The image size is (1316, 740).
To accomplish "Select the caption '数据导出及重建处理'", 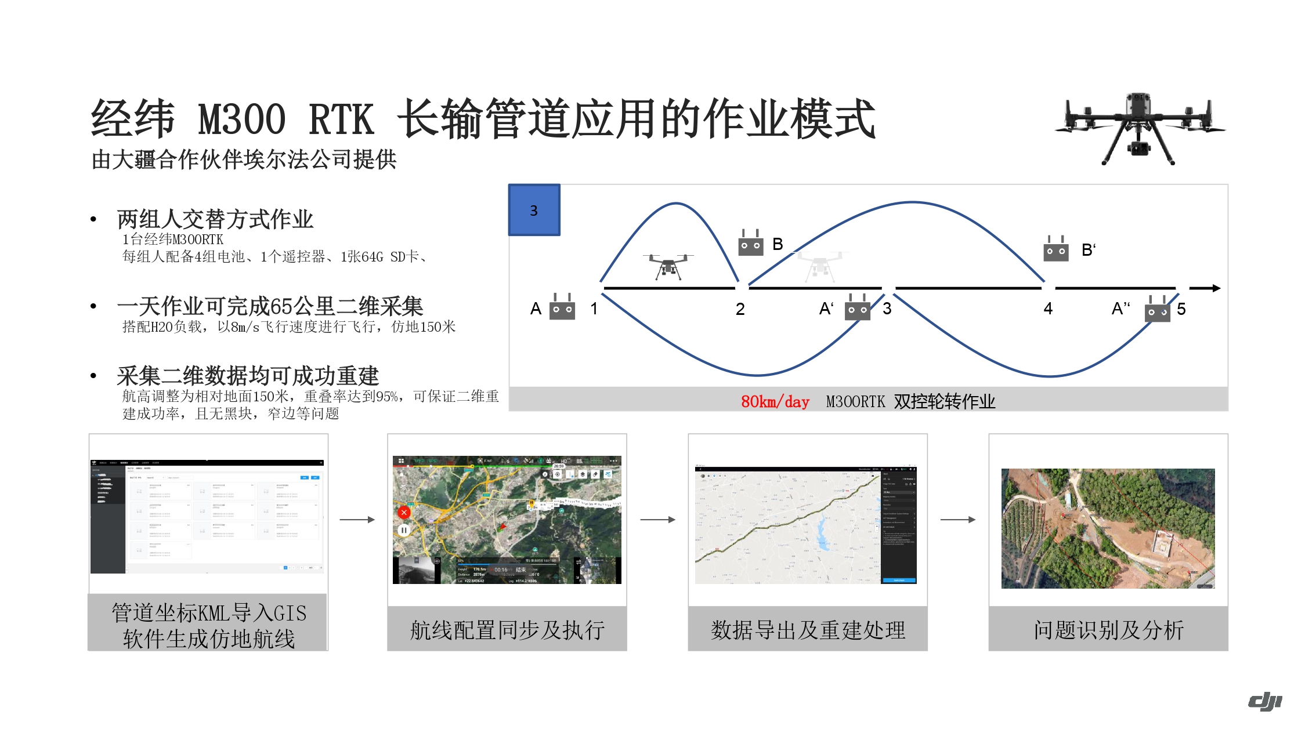I will (808, 630).
